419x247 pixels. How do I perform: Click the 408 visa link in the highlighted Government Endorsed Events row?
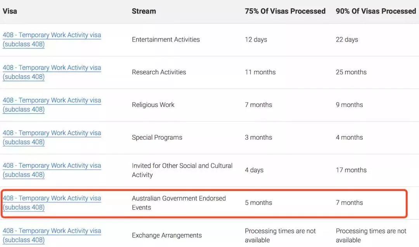52,198
